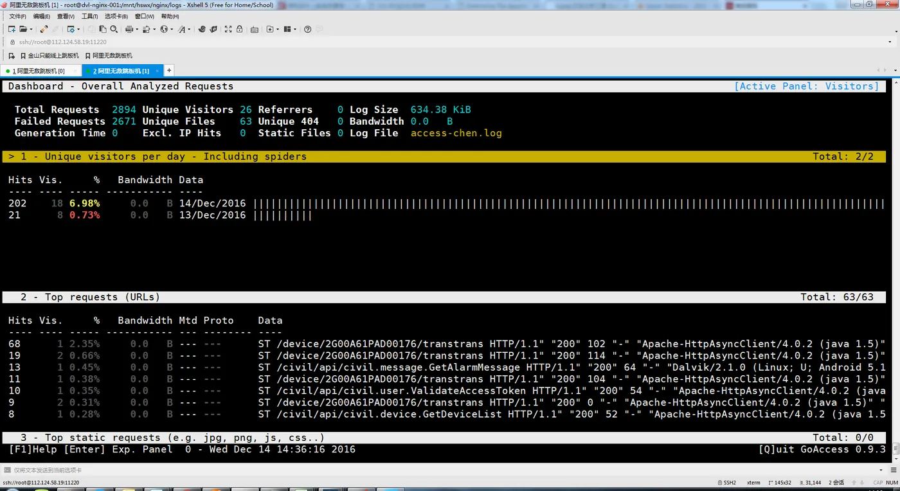Open the 编辑(E) menu
Viewport: 900px width, 491px height.
(42, 16)
